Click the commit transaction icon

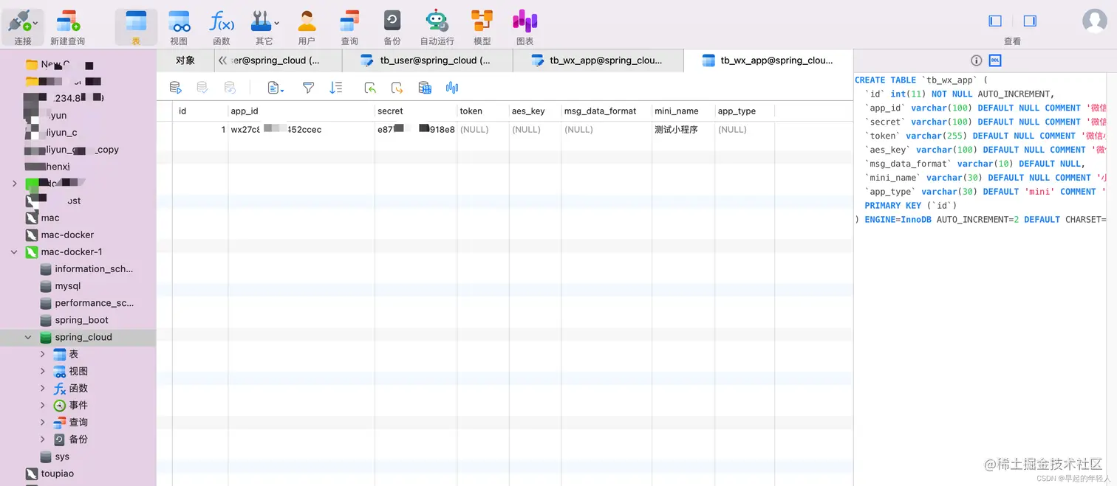pos(202,88)
